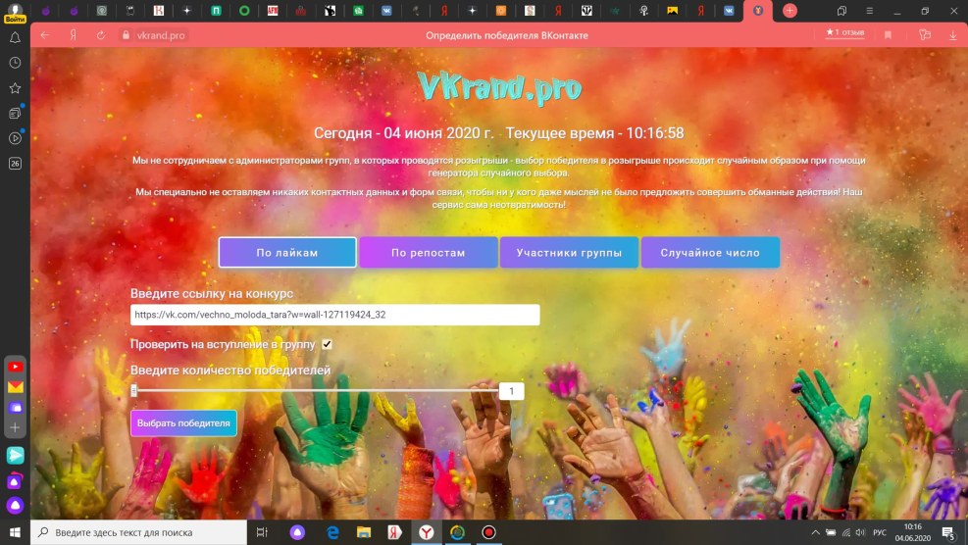Click the winners count slider handle

point(134,391)
